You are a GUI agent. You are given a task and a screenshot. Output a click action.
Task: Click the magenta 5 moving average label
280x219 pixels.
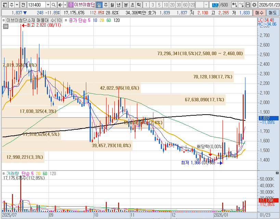pyautogui.click(x=89, y=20)
